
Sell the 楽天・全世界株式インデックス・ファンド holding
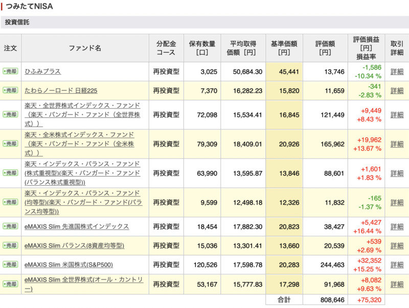(x=10, y=114)
